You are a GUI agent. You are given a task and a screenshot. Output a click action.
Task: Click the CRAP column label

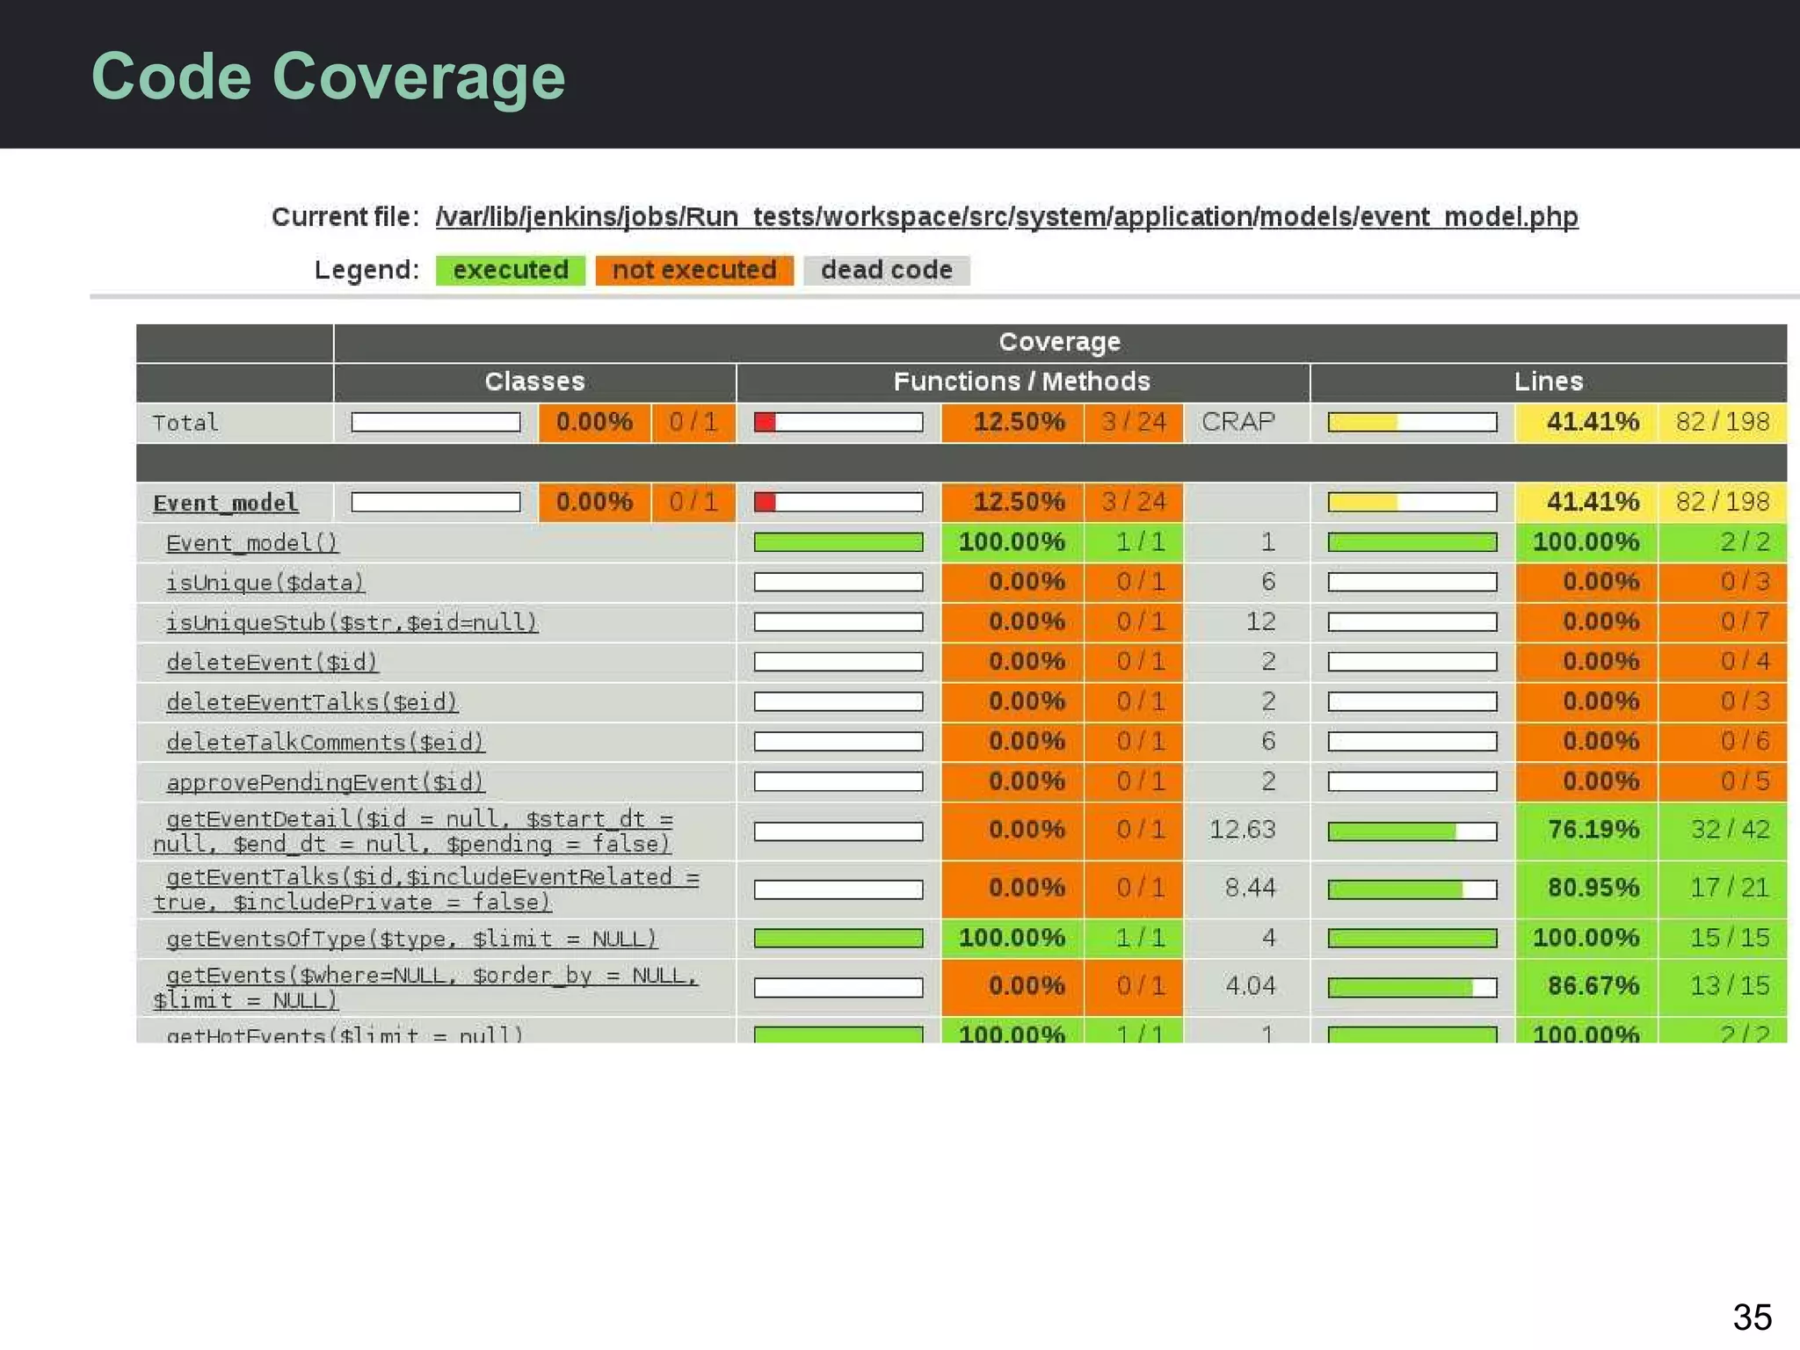pos(1237,422)
